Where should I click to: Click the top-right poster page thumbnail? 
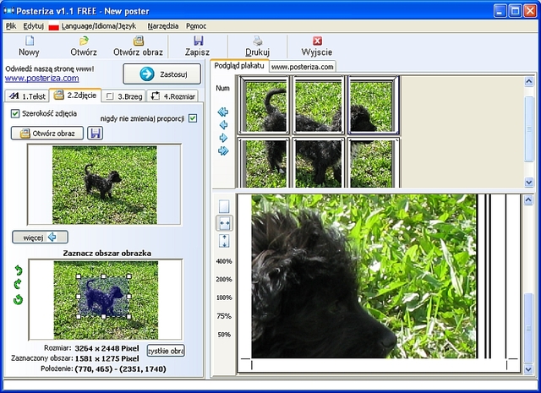[374, 105]
